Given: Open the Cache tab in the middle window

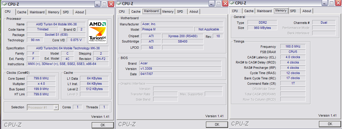Looking at the screenshot, I should pyautogui.click(x=136, y=12).
